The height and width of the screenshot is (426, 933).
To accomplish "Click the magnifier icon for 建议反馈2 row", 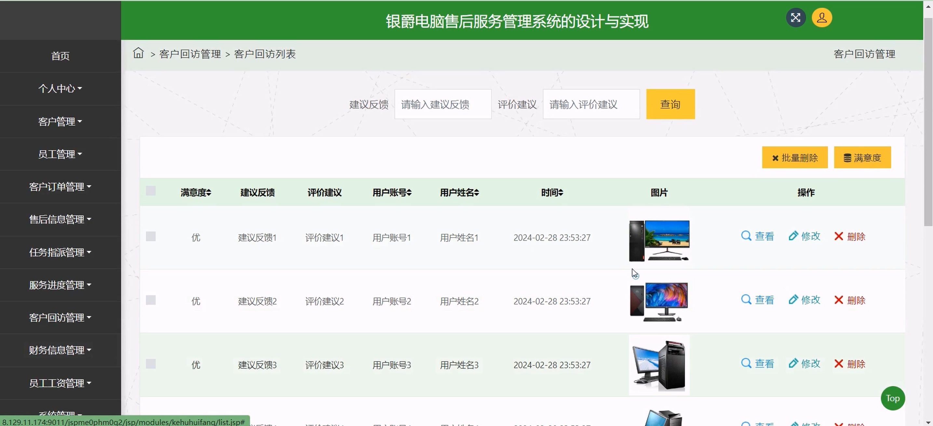I will point(746,300).
